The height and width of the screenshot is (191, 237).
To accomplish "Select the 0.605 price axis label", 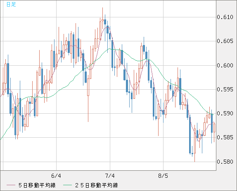I will point(225,41).
